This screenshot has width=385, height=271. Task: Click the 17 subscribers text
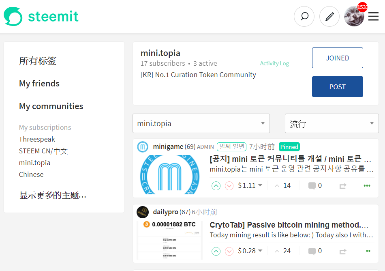(163, 63)
